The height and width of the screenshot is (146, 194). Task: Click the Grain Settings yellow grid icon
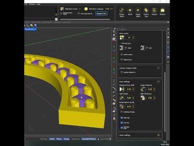(158, 135)
